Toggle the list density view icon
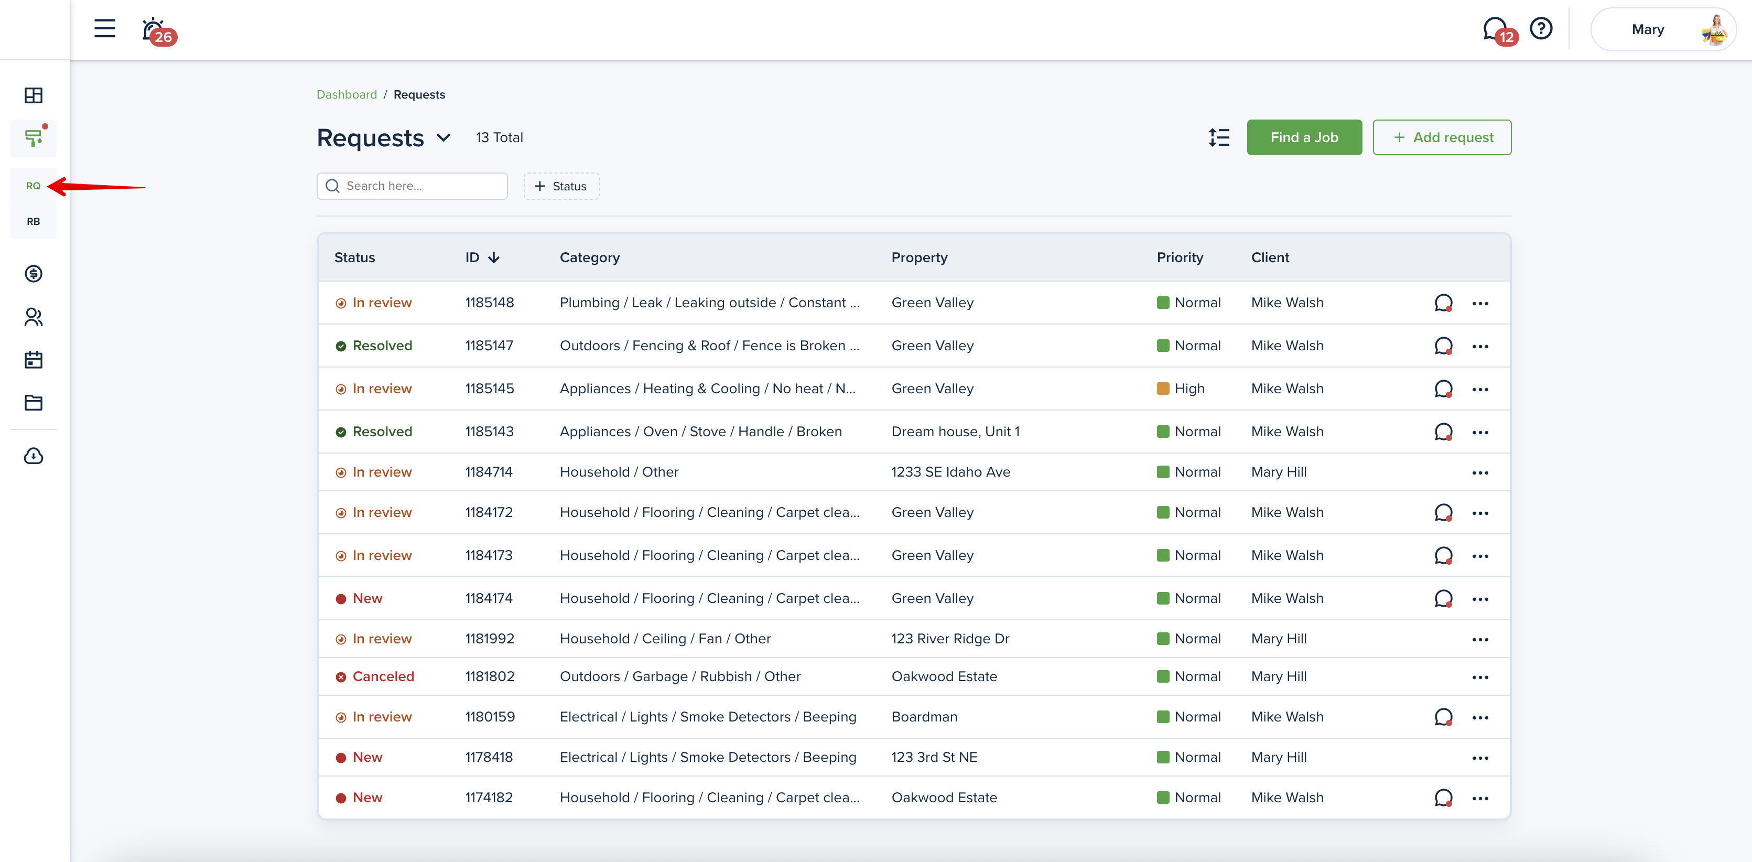This screenshot has height=862, width=1752. coord(1219,137)
